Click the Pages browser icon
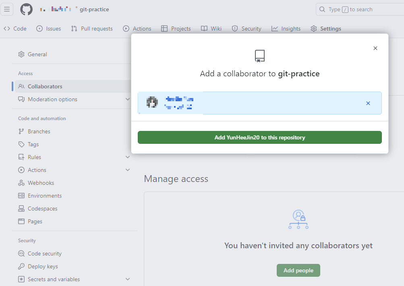The height and width of the screenshot is (286, 404). click(21, 221)
